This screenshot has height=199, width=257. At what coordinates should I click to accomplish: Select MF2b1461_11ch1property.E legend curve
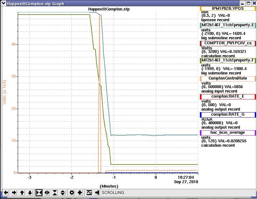[x=228, y=25]
